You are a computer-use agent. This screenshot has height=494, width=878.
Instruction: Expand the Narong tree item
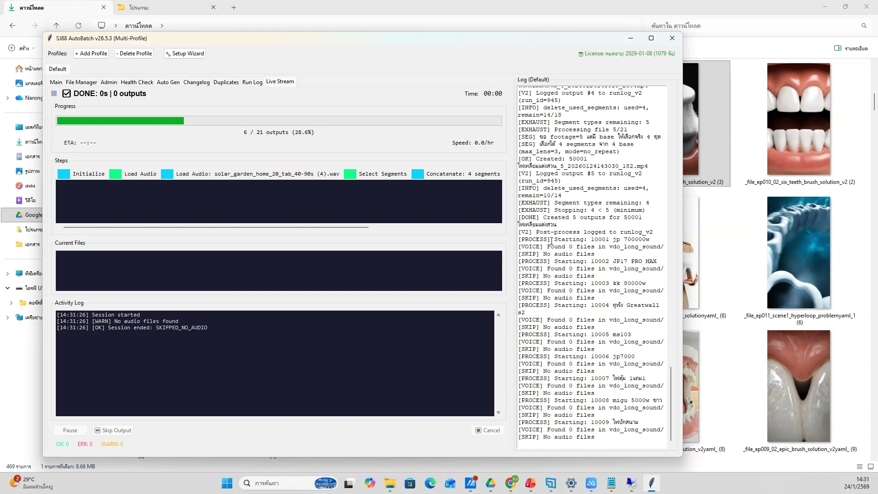[7, 98]
